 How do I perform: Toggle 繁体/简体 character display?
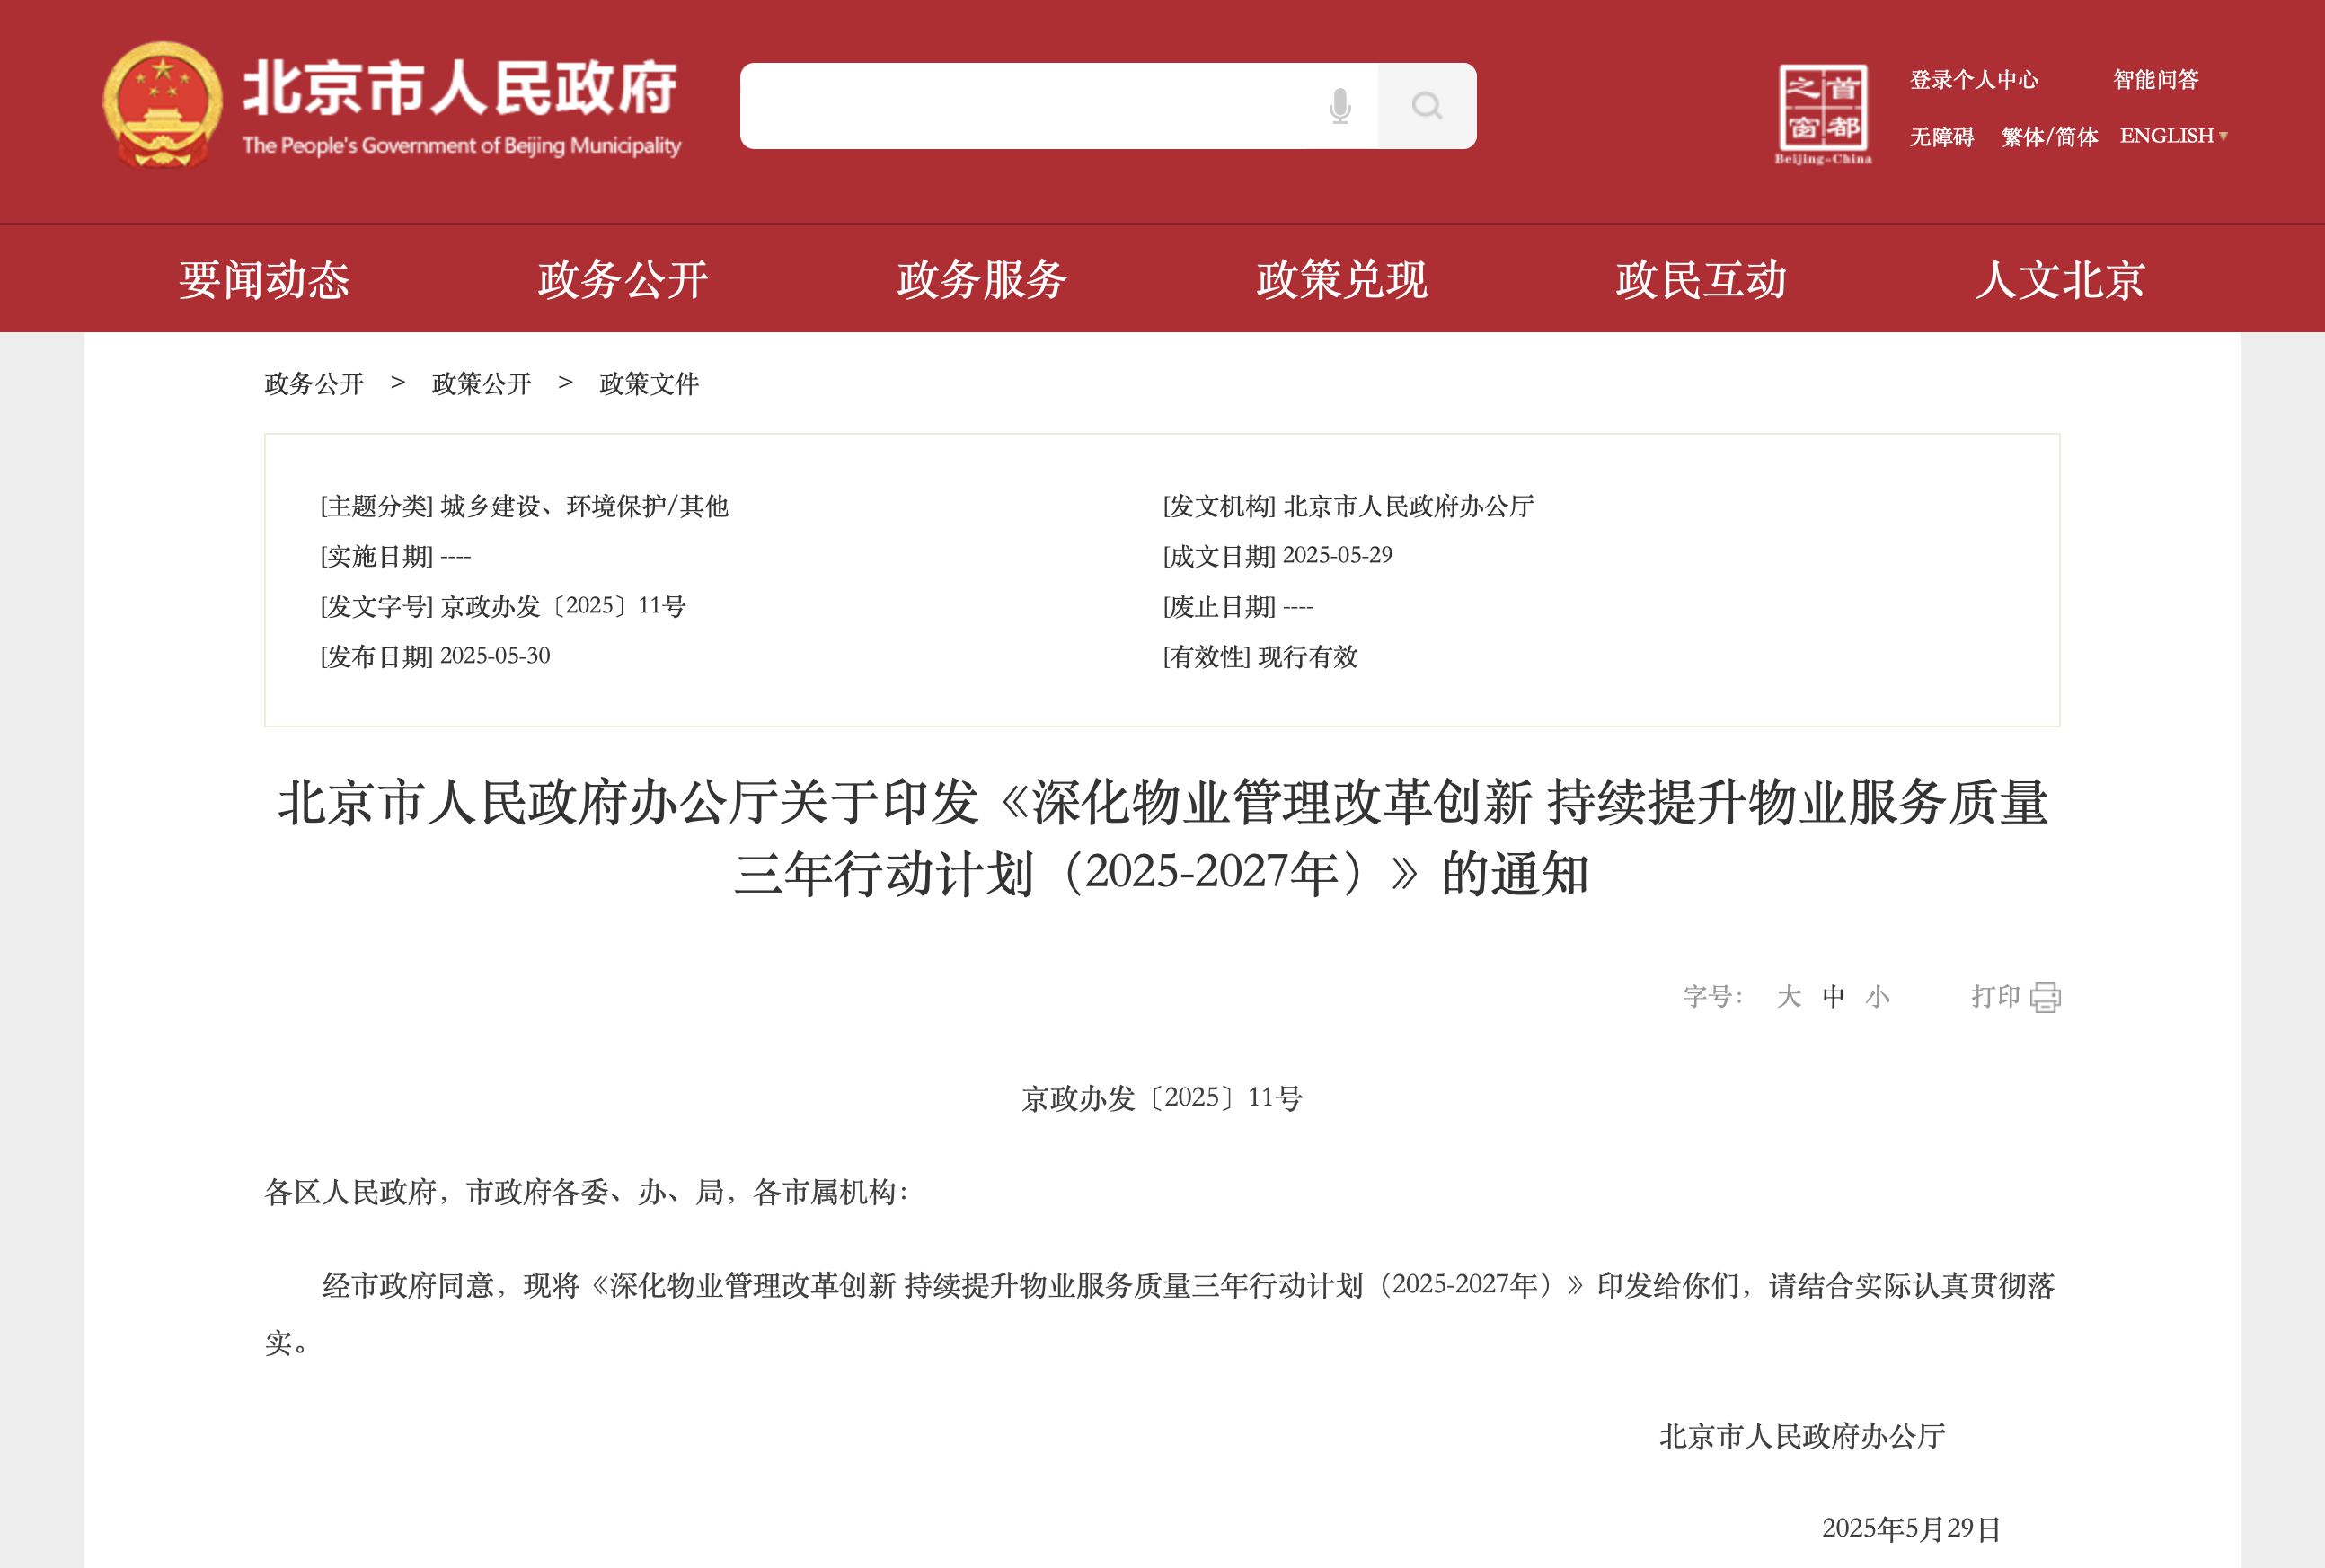[2049, 136]
